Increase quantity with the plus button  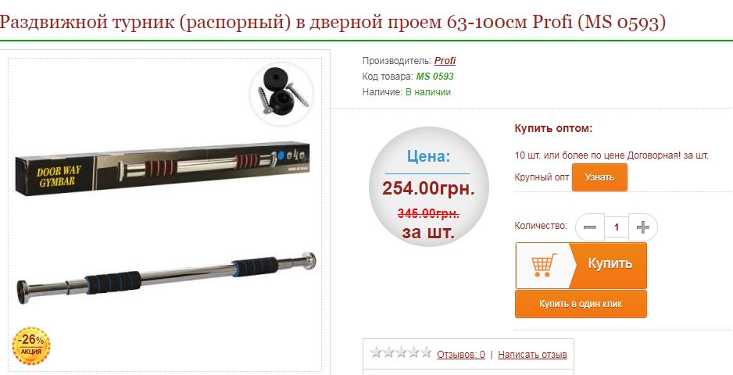tap(643, 227)
